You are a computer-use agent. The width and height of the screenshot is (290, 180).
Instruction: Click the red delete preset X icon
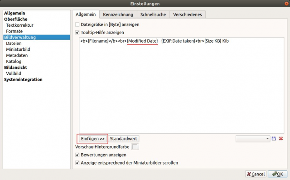pos(281,139)
